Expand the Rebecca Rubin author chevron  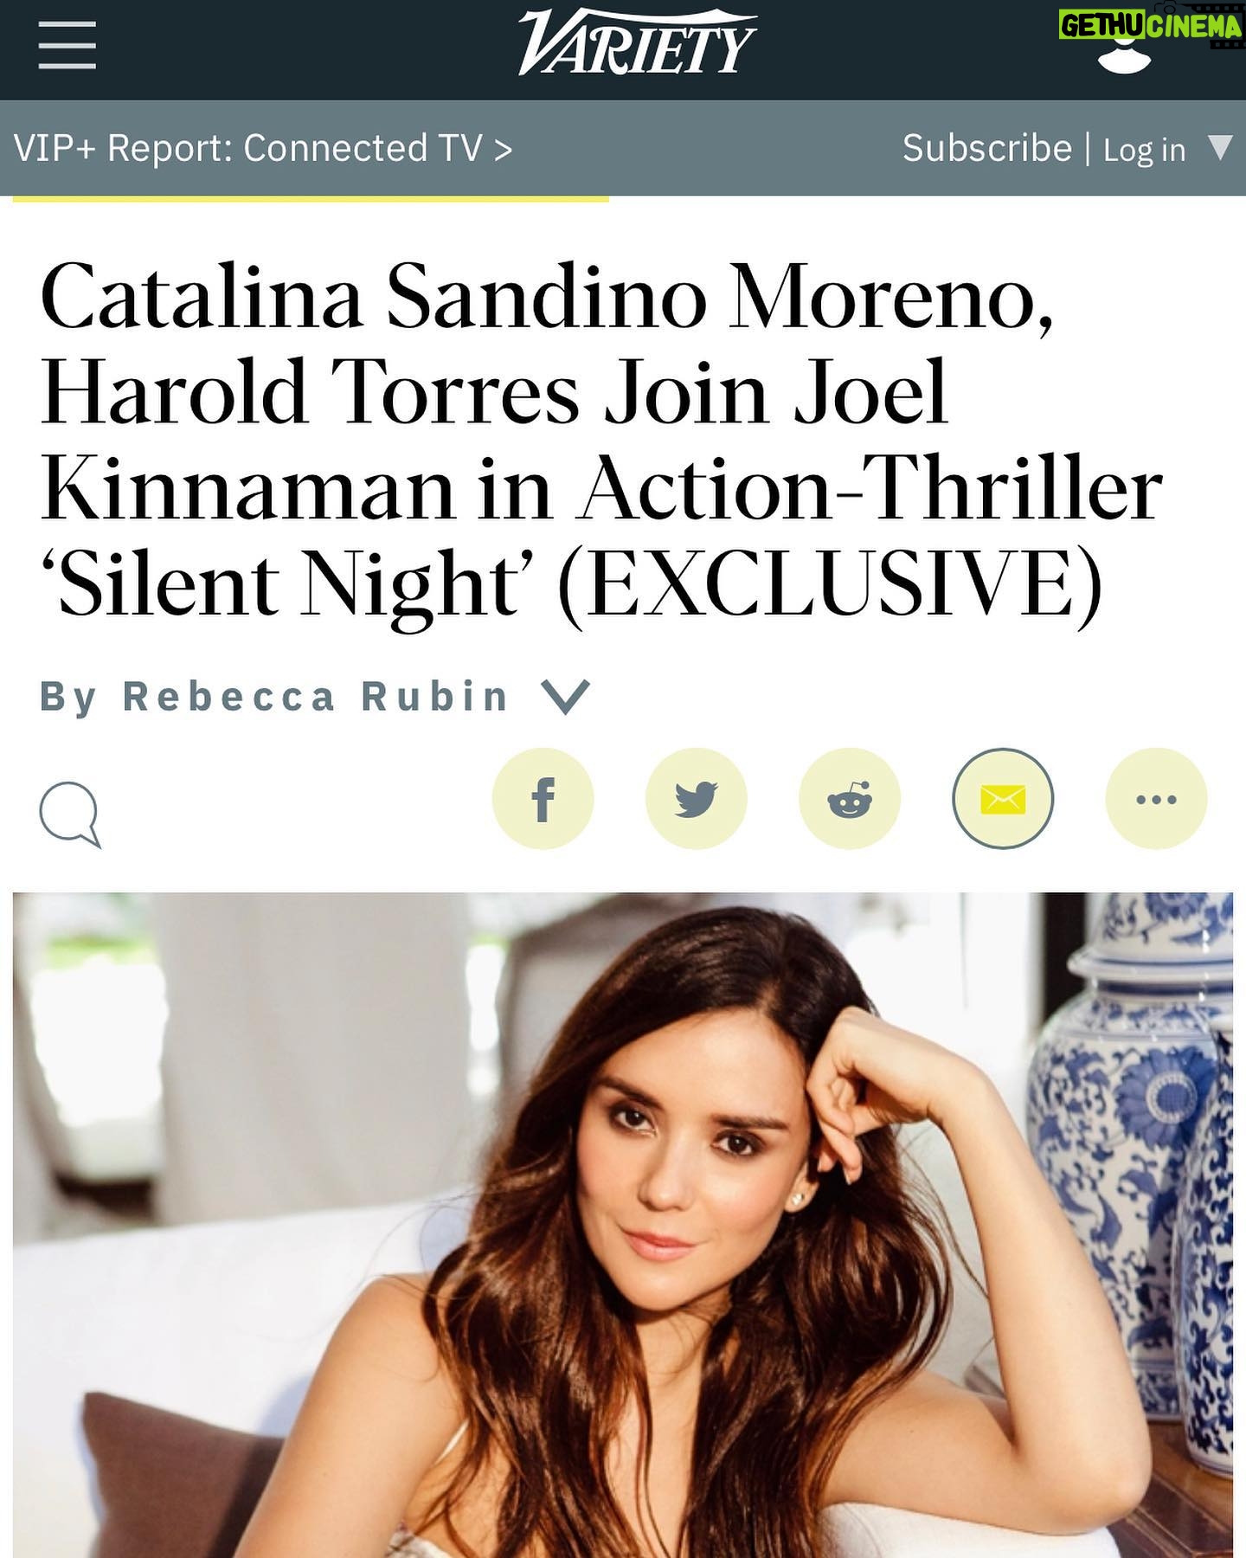[565, 697]
